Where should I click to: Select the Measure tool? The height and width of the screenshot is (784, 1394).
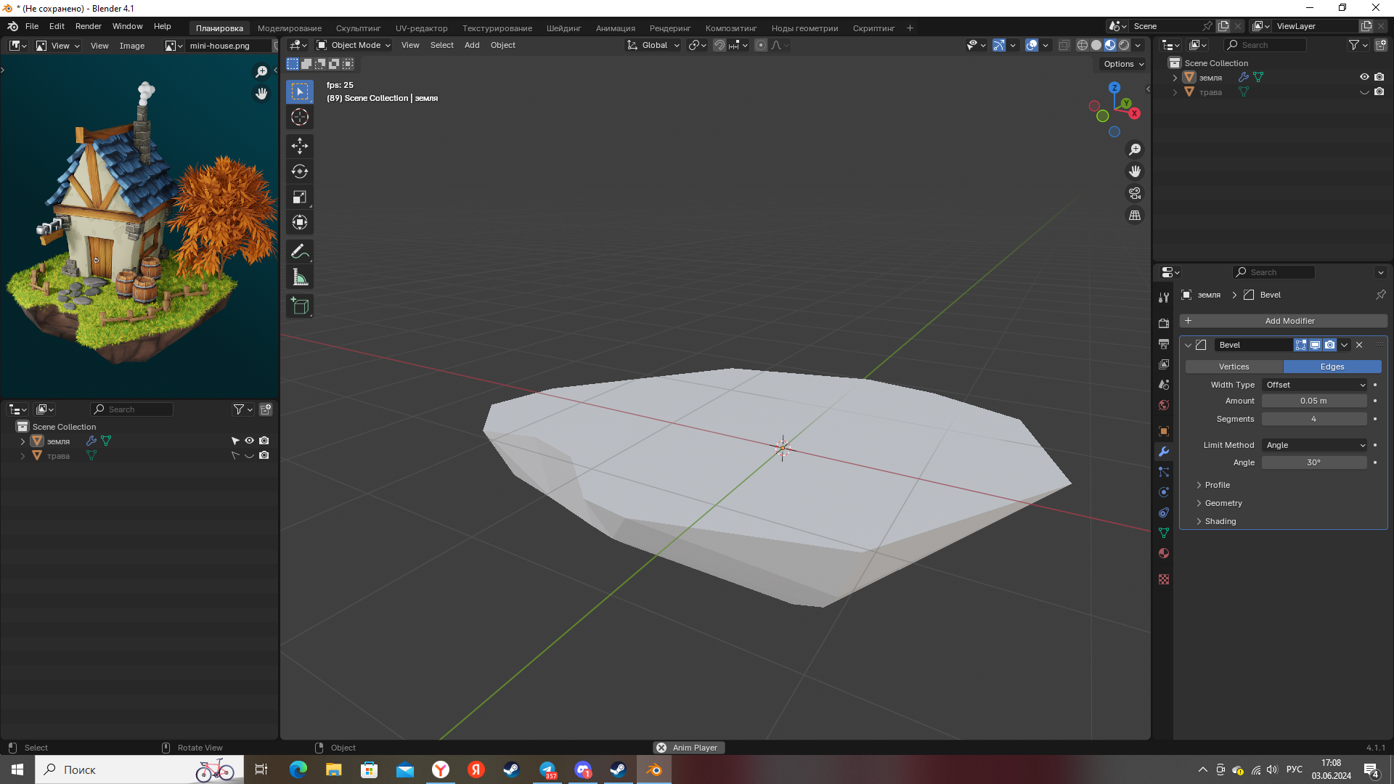click(x=300, y=277)
